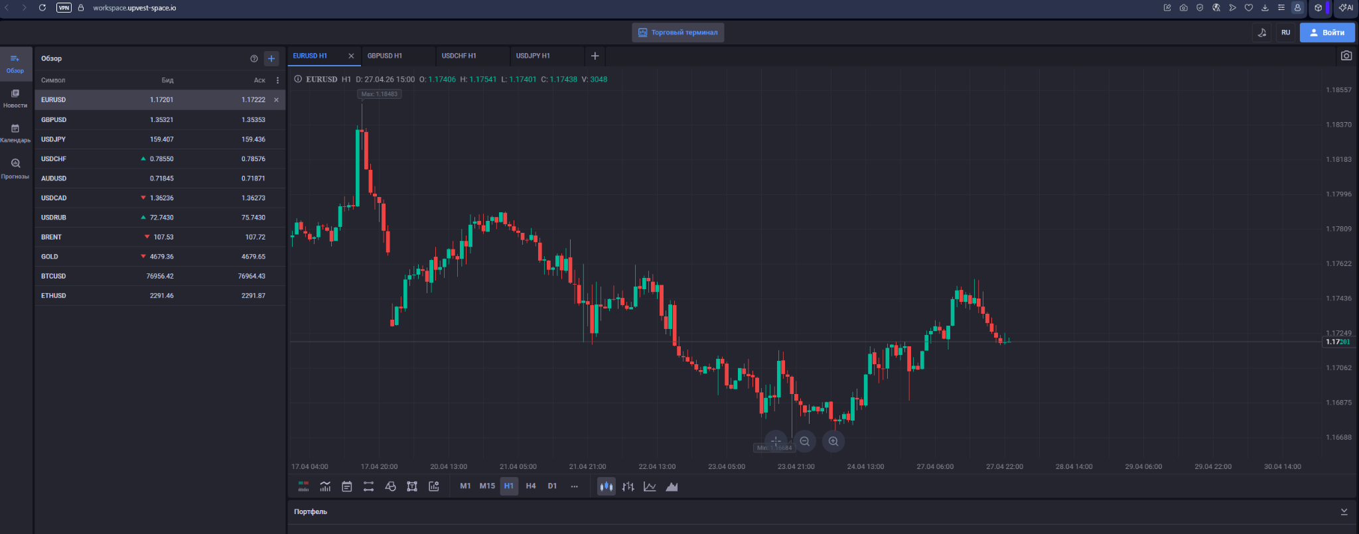1359x534 pixels.
Task: Click the Бид column header
Action: tap(167, 80)
